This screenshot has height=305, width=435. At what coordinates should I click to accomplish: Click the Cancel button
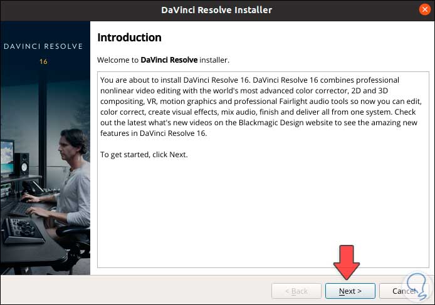click(404, 291)
